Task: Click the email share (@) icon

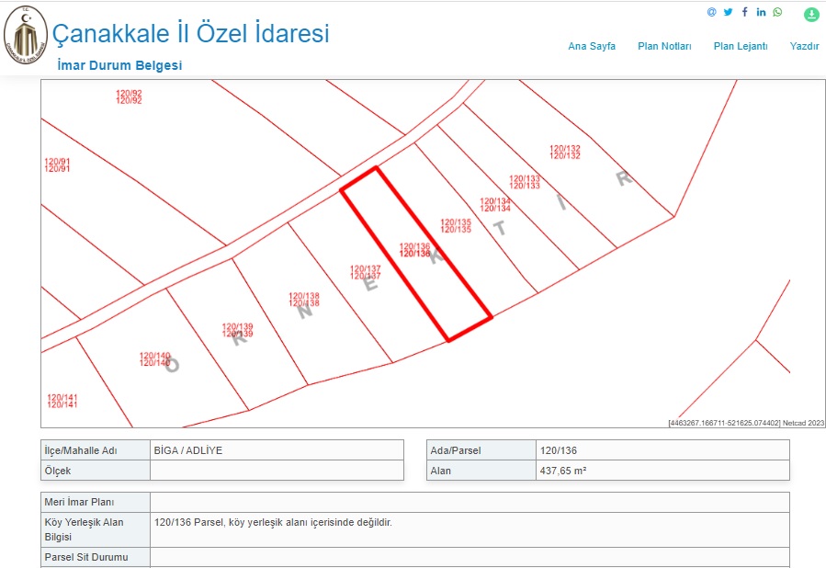Action: (x=711, y=12)
